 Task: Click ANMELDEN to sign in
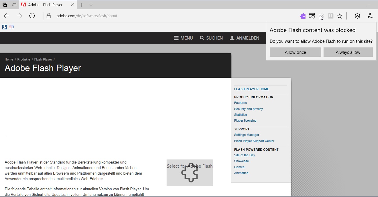click(244, 38)
